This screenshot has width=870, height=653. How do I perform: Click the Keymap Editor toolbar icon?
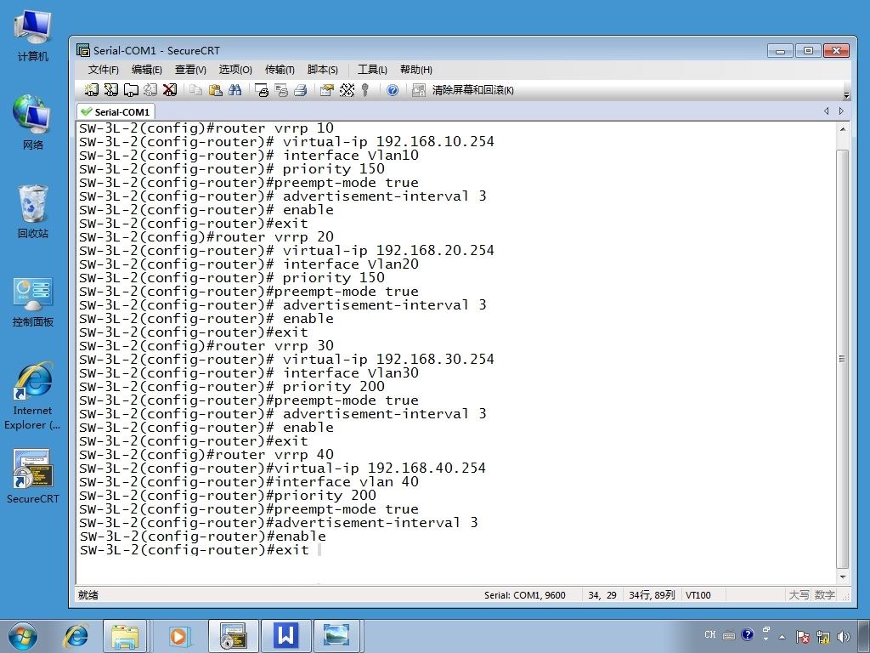click(x=347, y=90)
